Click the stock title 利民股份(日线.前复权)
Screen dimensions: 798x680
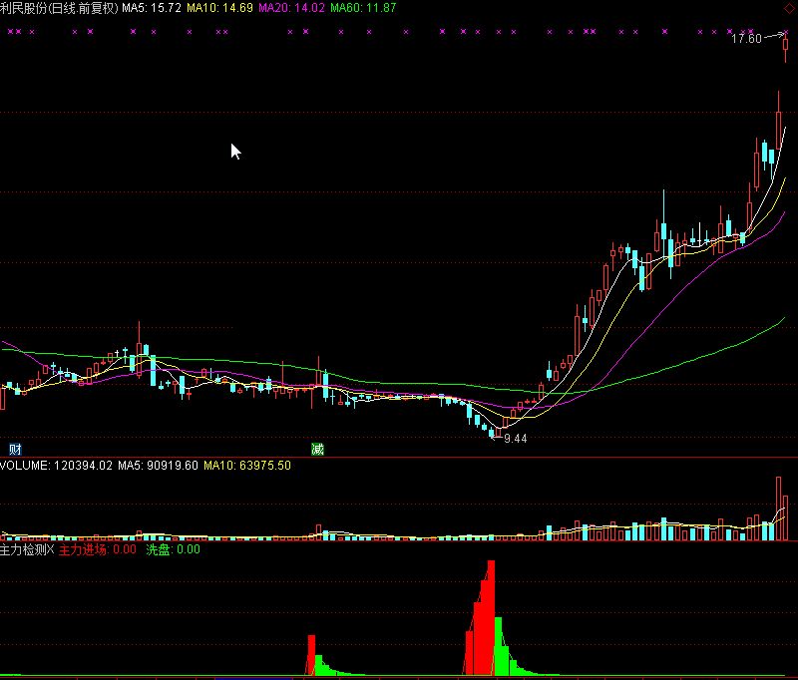(x=59, y=8)
